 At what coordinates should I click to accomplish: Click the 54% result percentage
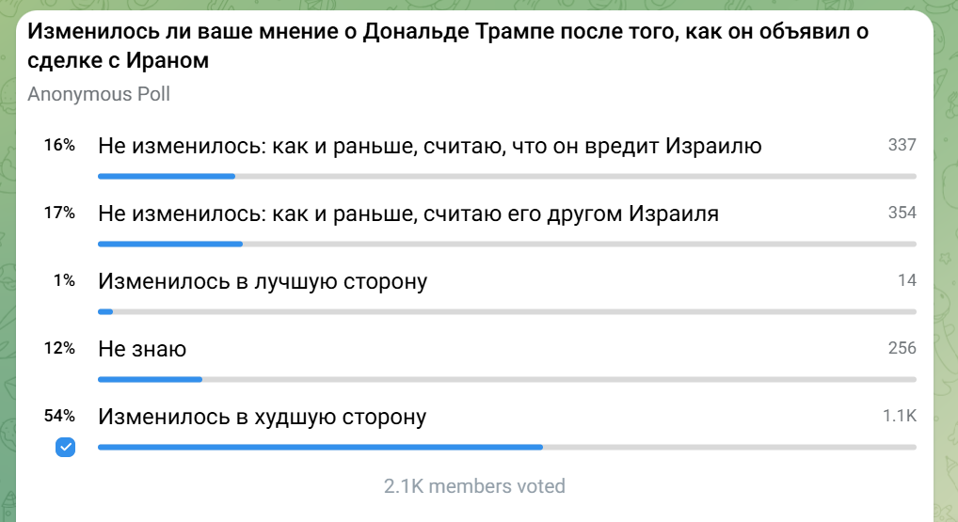point(59,416)
